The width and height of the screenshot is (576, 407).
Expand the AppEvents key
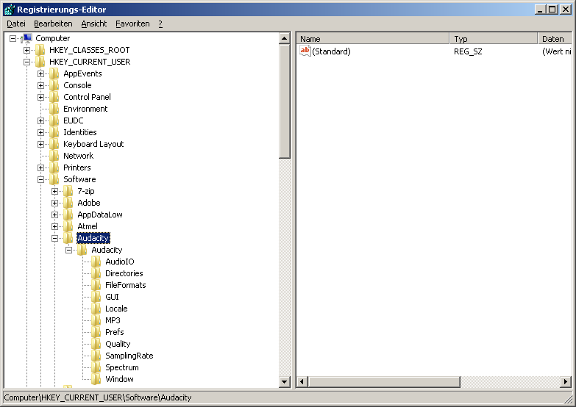click(40, 73)
